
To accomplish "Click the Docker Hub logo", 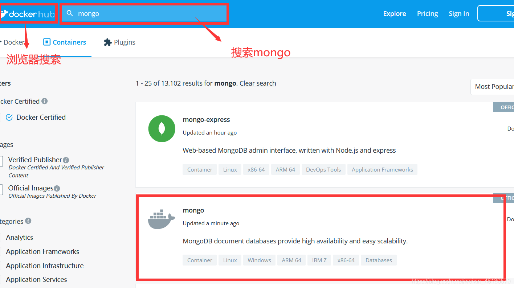I will (28, 14).
